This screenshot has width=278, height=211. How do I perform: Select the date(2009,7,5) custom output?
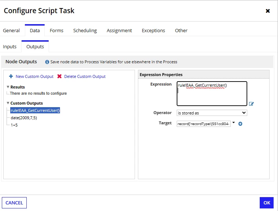[x=24, y=118]
